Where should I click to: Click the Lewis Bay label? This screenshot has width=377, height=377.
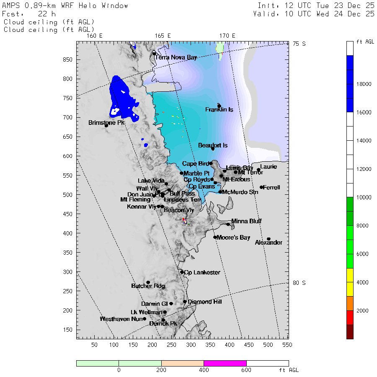pos(240,168)
